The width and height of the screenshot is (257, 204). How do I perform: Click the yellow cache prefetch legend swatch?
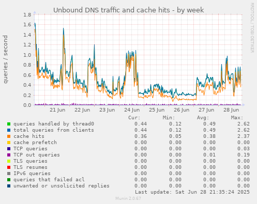[9, 143]
